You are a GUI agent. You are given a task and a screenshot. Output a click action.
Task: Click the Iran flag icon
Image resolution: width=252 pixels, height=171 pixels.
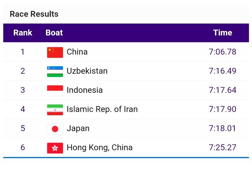tap(55, 110)
